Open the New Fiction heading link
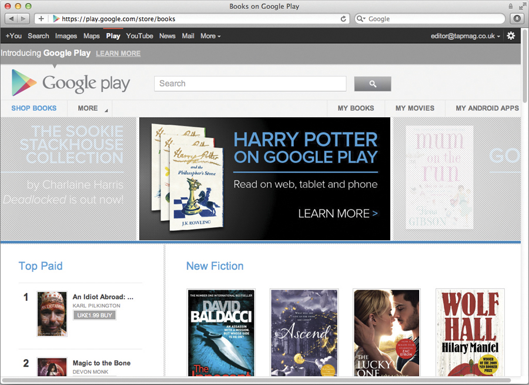 click(x=215, y=266)
